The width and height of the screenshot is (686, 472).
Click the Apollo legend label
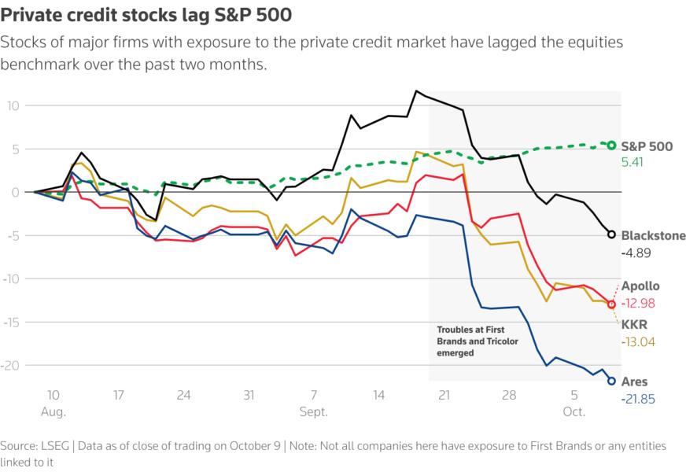[640, 286]
